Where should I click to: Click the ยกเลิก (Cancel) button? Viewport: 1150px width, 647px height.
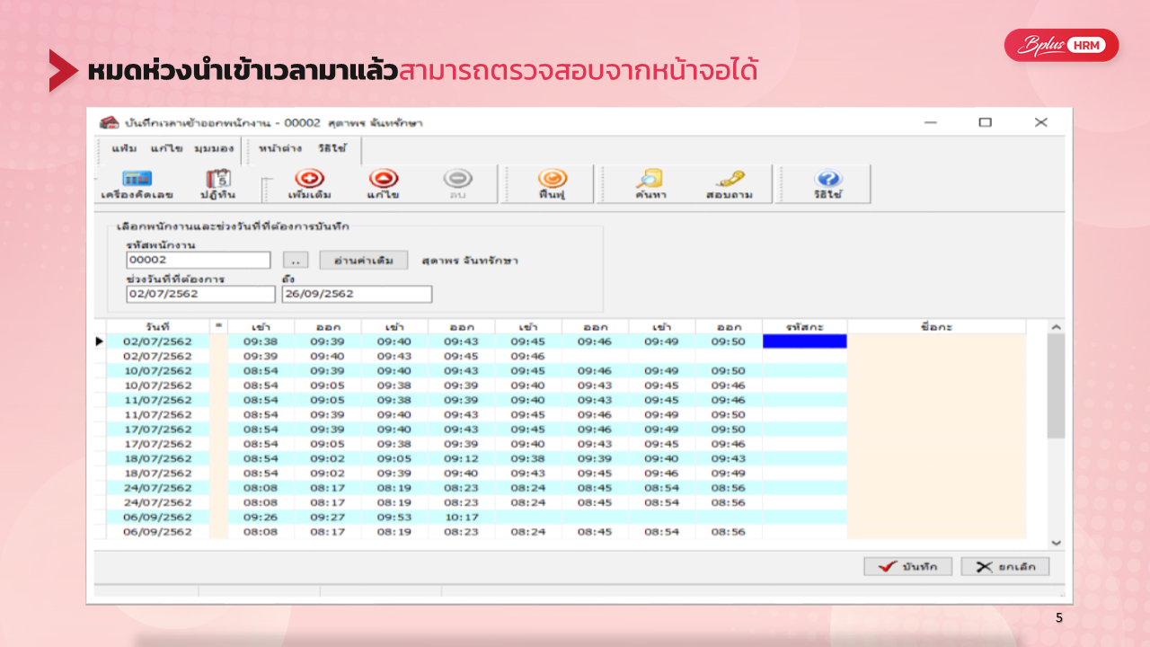[1004, 567]
